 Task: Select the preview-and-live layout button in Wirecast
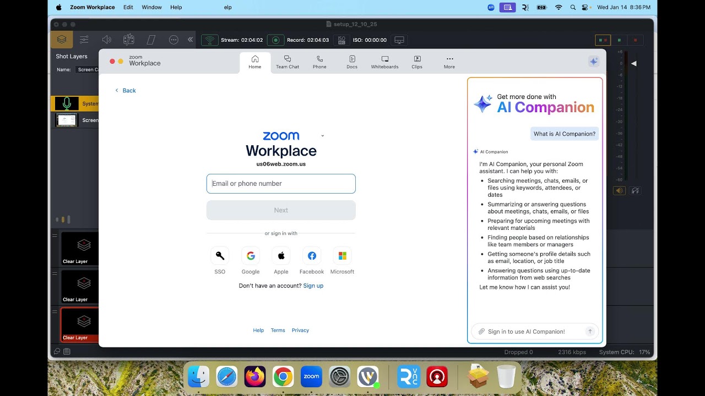[603, 40]
